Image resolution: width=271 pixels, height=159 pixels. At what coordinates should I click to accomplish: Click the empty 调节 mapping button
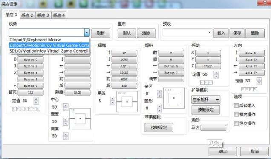click(x=171, y=79)
